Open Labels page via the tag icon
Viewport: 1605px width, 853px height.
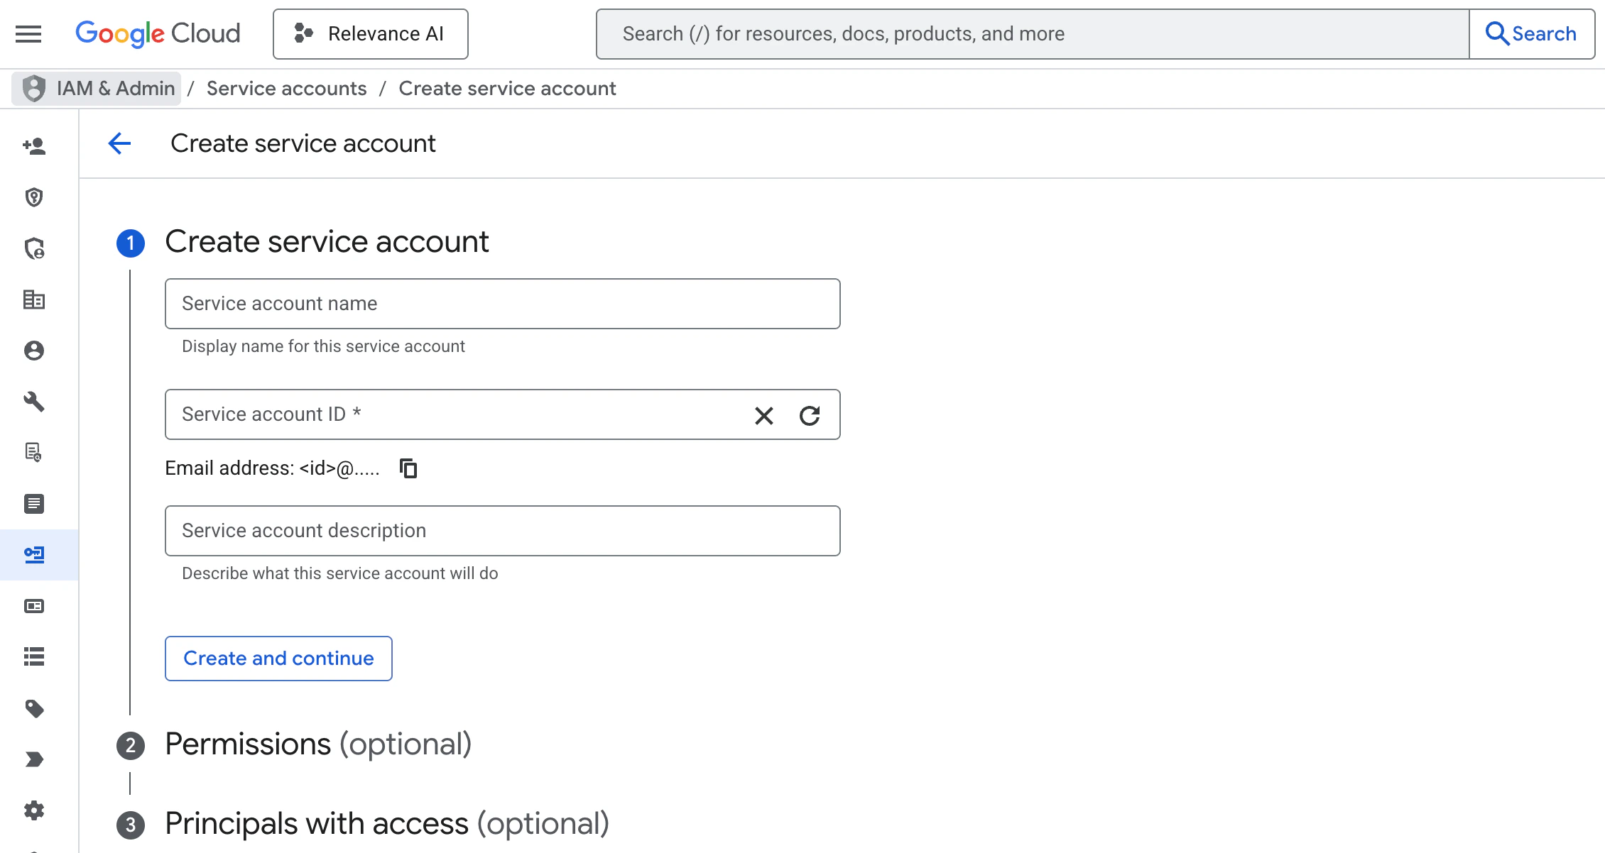(x=33, y=709)
